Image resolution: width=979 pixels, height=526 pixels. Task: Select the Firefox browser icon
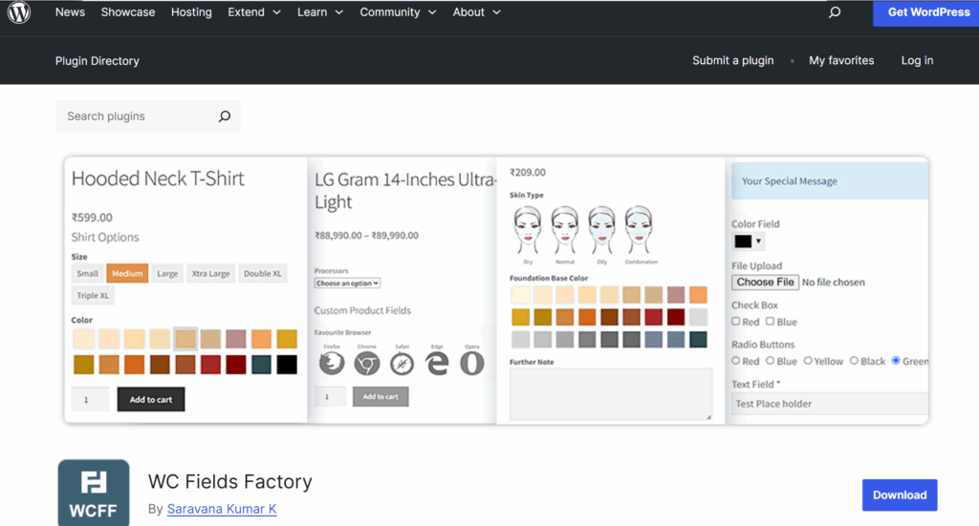pyautogui.click(x=331, y=363)
